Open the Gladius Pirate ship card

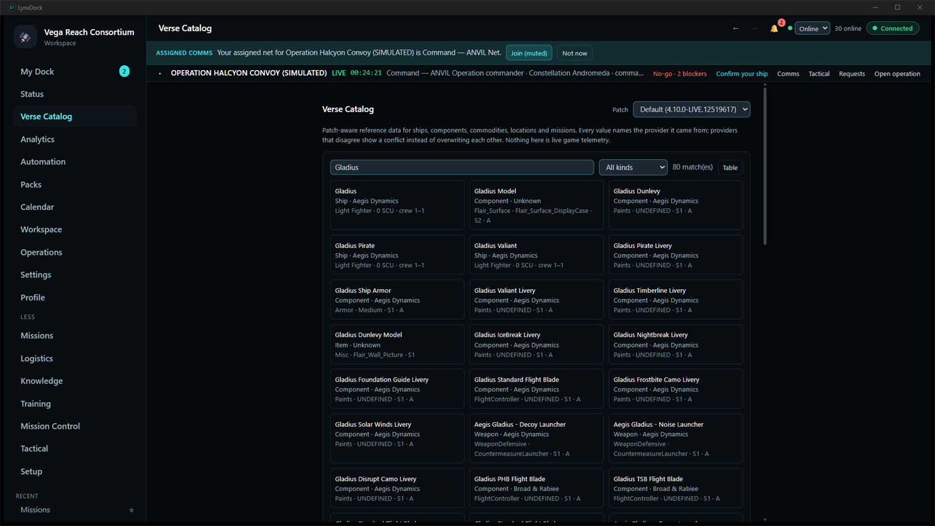point(397,255)
